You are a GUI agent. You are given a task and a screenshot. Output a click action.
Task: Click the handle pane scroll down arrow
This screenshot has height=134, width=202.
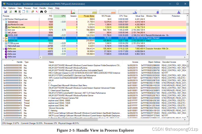pyautogui.click(x=188, y=117)
